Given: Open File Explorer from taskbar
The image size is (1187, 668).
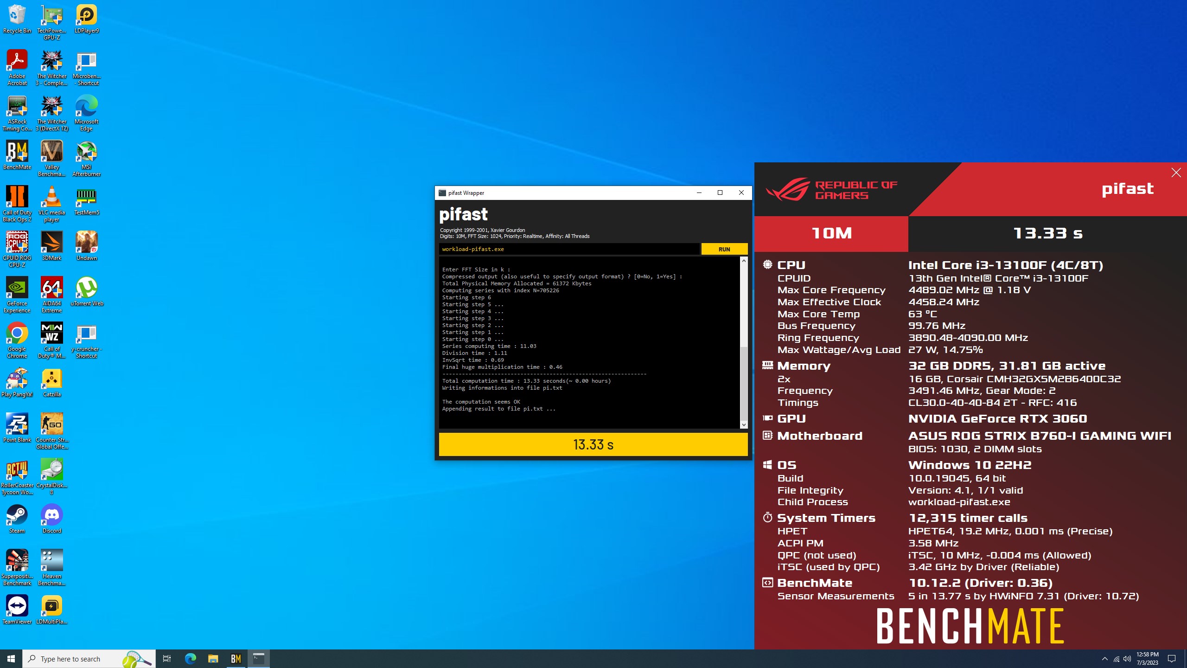Looking at the screenshot, I should pos(213,659).
